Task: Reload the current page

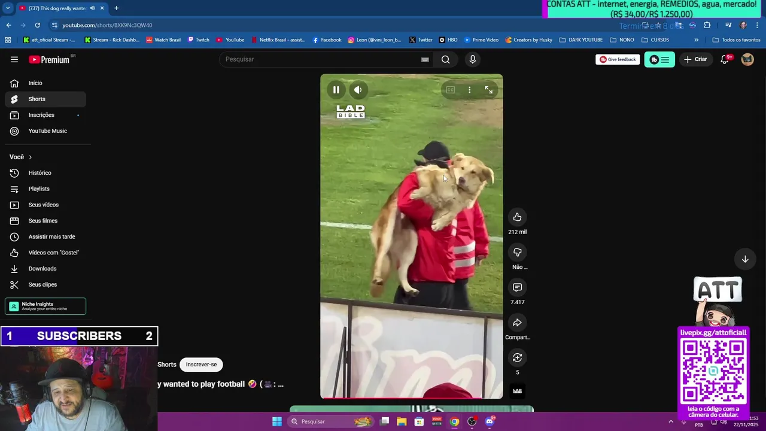Action: (x=37, y=25)
